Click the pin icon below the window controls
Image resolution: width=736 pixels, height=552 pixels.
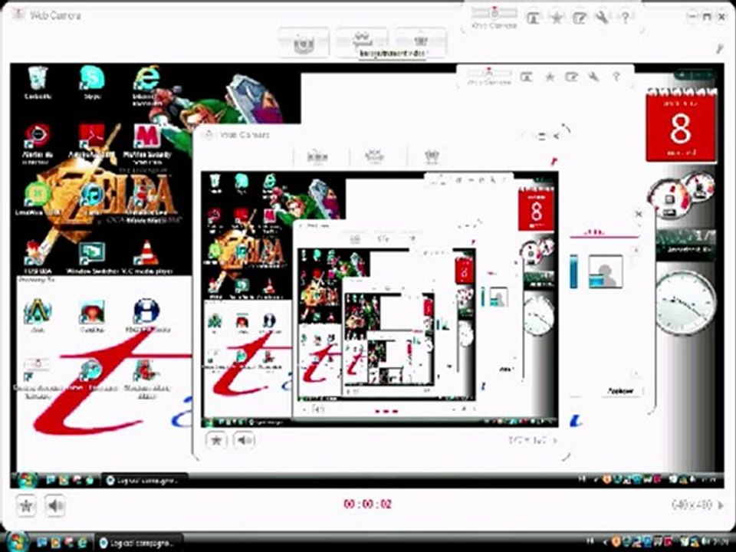click(720, 48)
